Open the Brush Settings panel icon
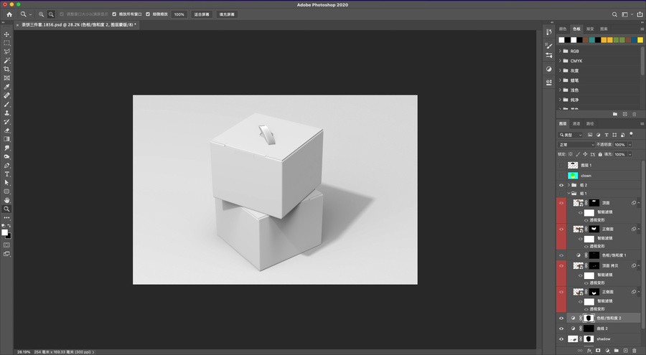 pos(549,46)
